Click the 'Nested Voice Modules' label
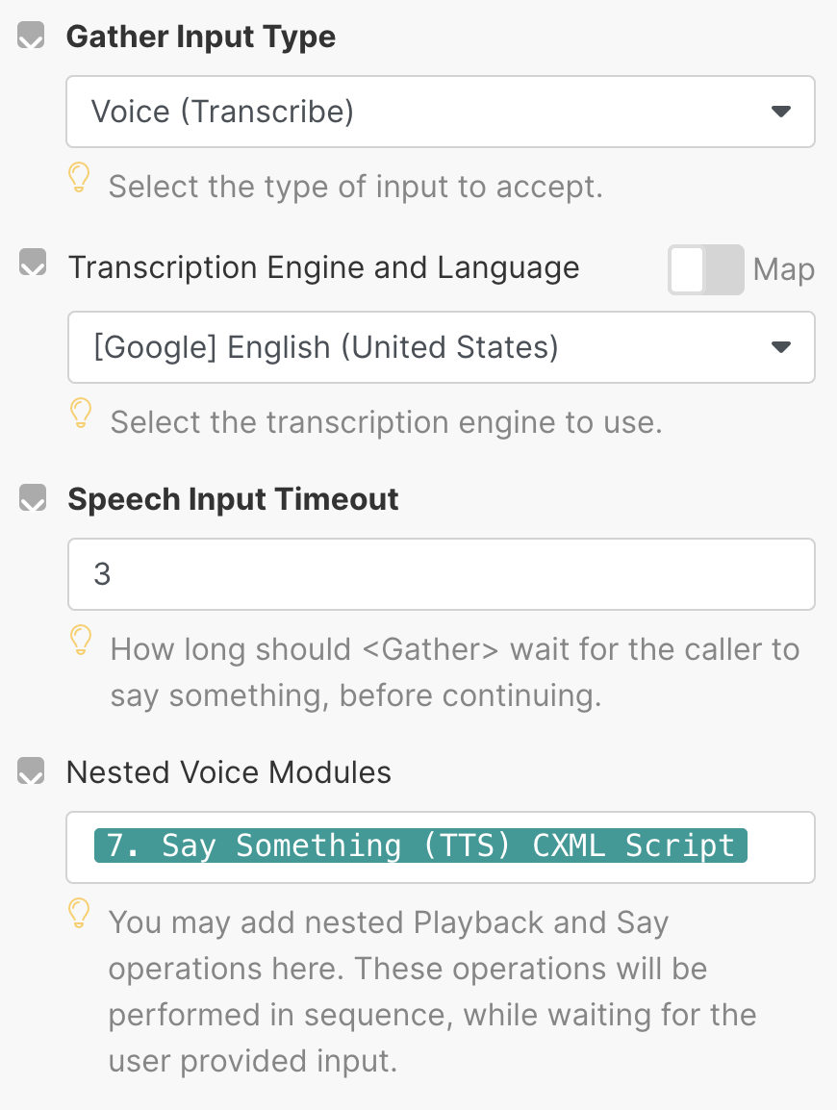 tap(229, 771)
